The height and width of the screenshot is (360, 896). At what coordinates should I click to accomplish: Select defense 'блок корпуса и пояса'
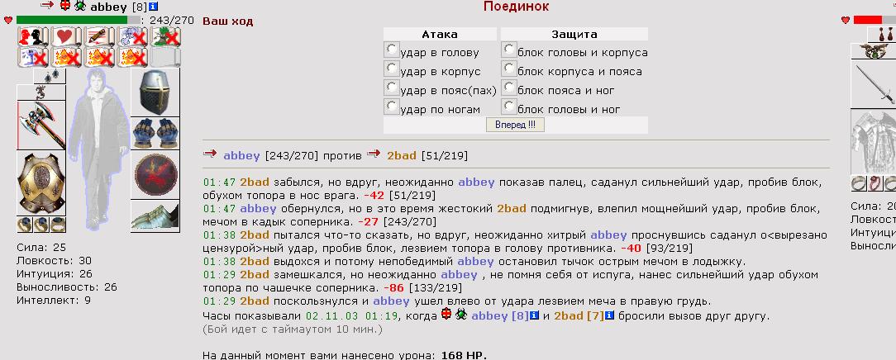tap(508, 69)
